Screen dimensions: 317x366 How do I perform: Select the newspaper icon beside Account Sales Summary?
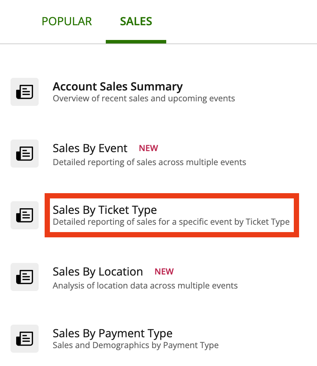click(x=24, y=92)
